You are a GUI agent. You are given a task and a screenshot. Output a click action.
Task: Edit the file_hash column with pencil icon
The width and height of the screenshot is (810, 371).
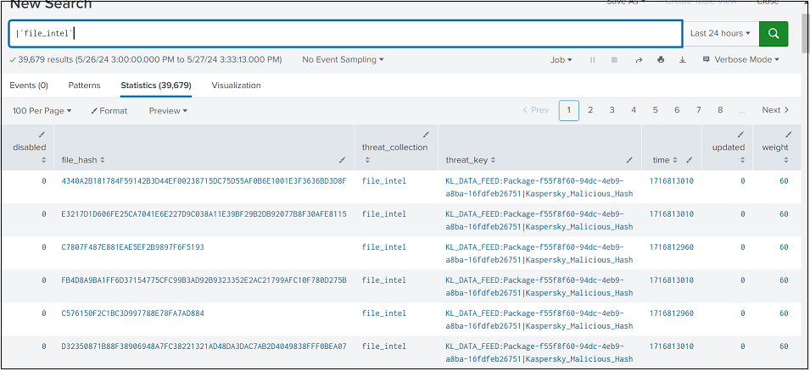pyautogui.click(x=342, y=159)
